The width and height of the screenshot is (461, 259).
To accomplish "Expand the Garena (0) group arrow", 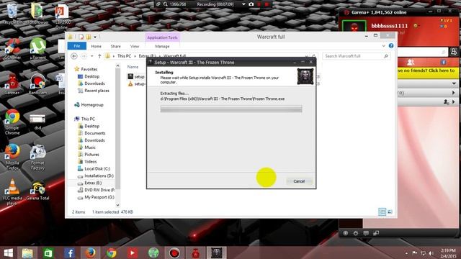I will [x=453, y=93].
